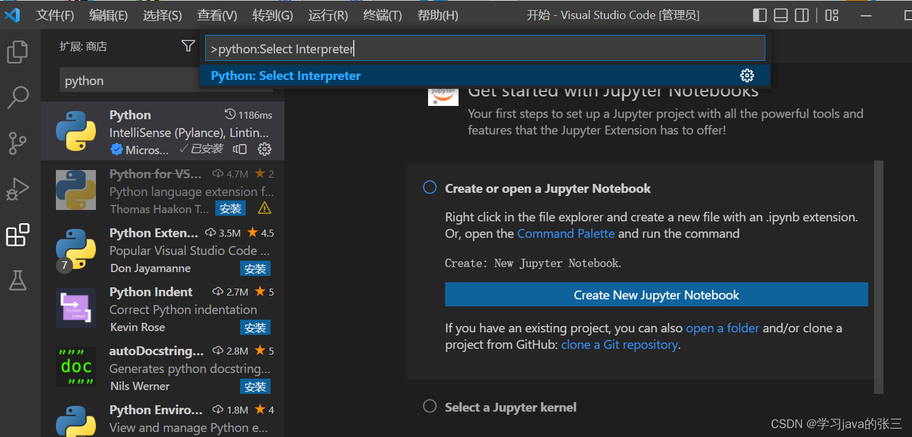The height and width of the screenshot is (437, 912).
Task: Follow the Command Palette link
Action: click(566, 233)
